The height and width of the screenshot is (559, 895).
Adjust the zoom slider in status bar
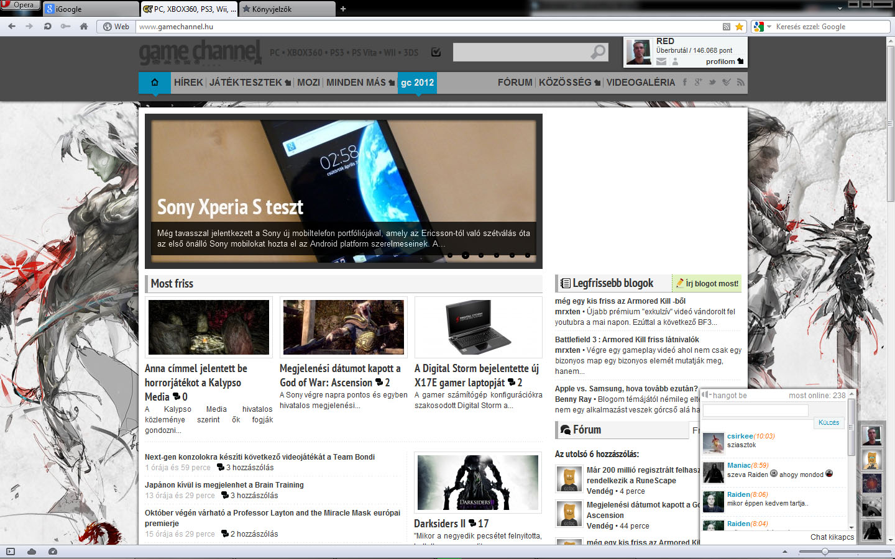click(x=825, y=552)
